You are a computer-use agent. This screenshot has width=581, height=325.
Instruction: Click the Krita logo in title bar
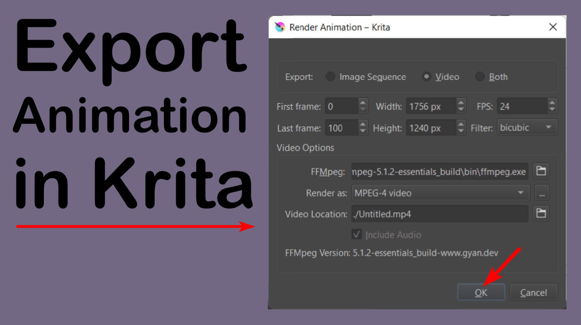[x=279, y=27]
